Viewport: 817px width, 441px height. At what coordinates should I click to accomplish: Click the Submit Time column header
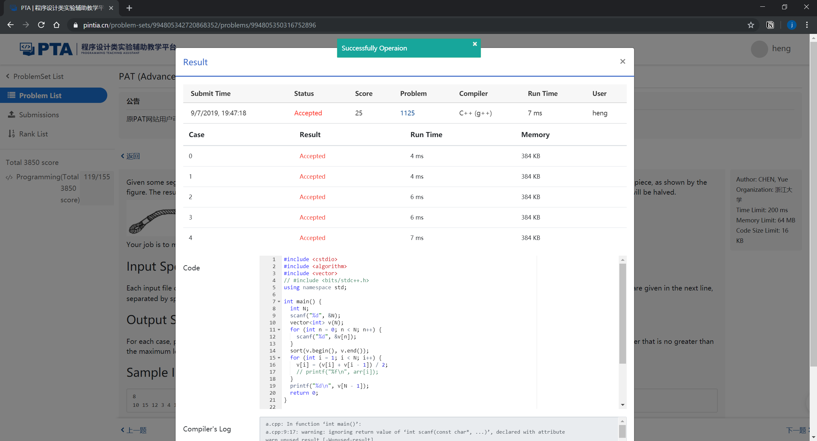(210, 93)
